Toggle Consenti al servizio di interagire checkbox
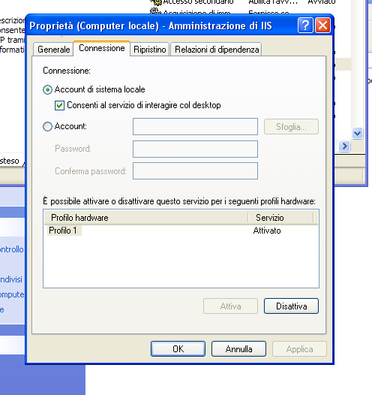 [x=59, y=105]
